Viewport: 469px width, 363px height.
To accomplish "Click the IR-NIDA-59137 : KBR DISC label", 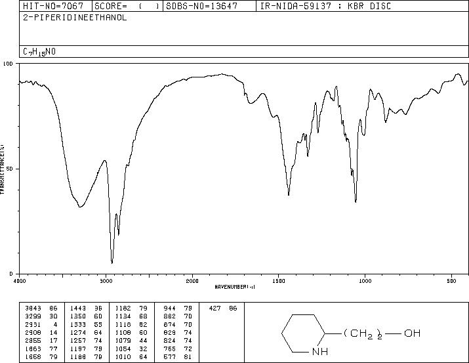I will click(x=325, y=6).
